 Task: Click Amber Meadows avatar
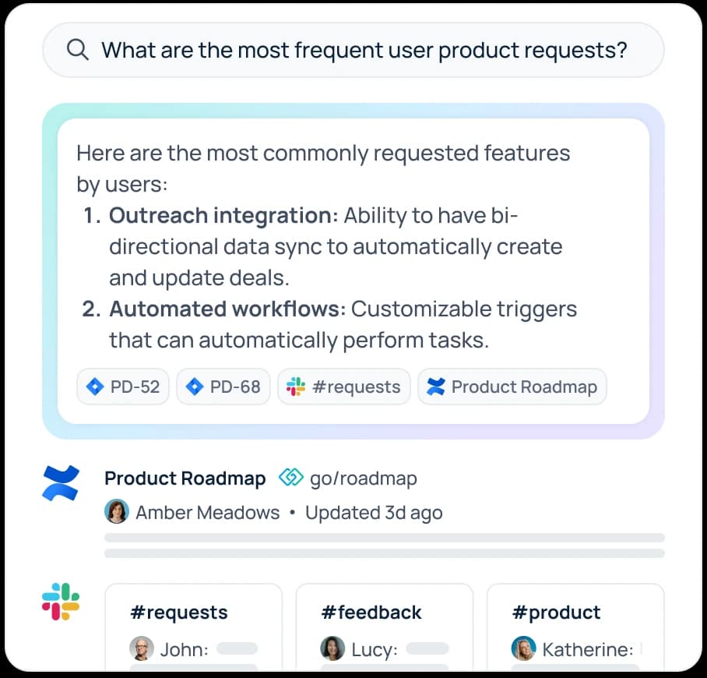click(x=117, y=511)
